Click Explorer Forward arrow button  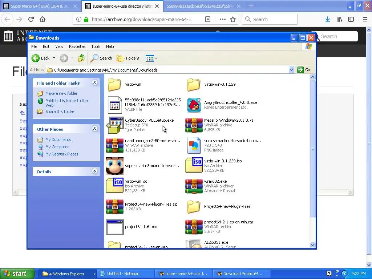pos(64,58)
